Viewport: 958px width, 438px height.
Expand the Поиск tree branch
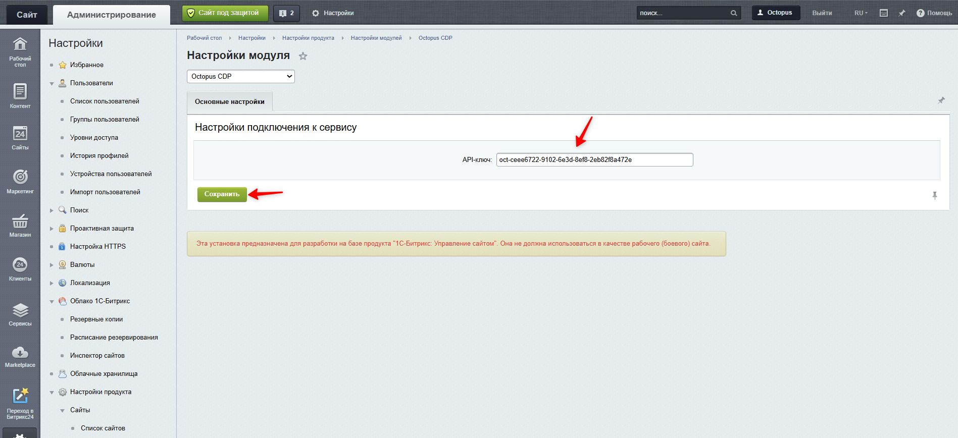(52, 210)
